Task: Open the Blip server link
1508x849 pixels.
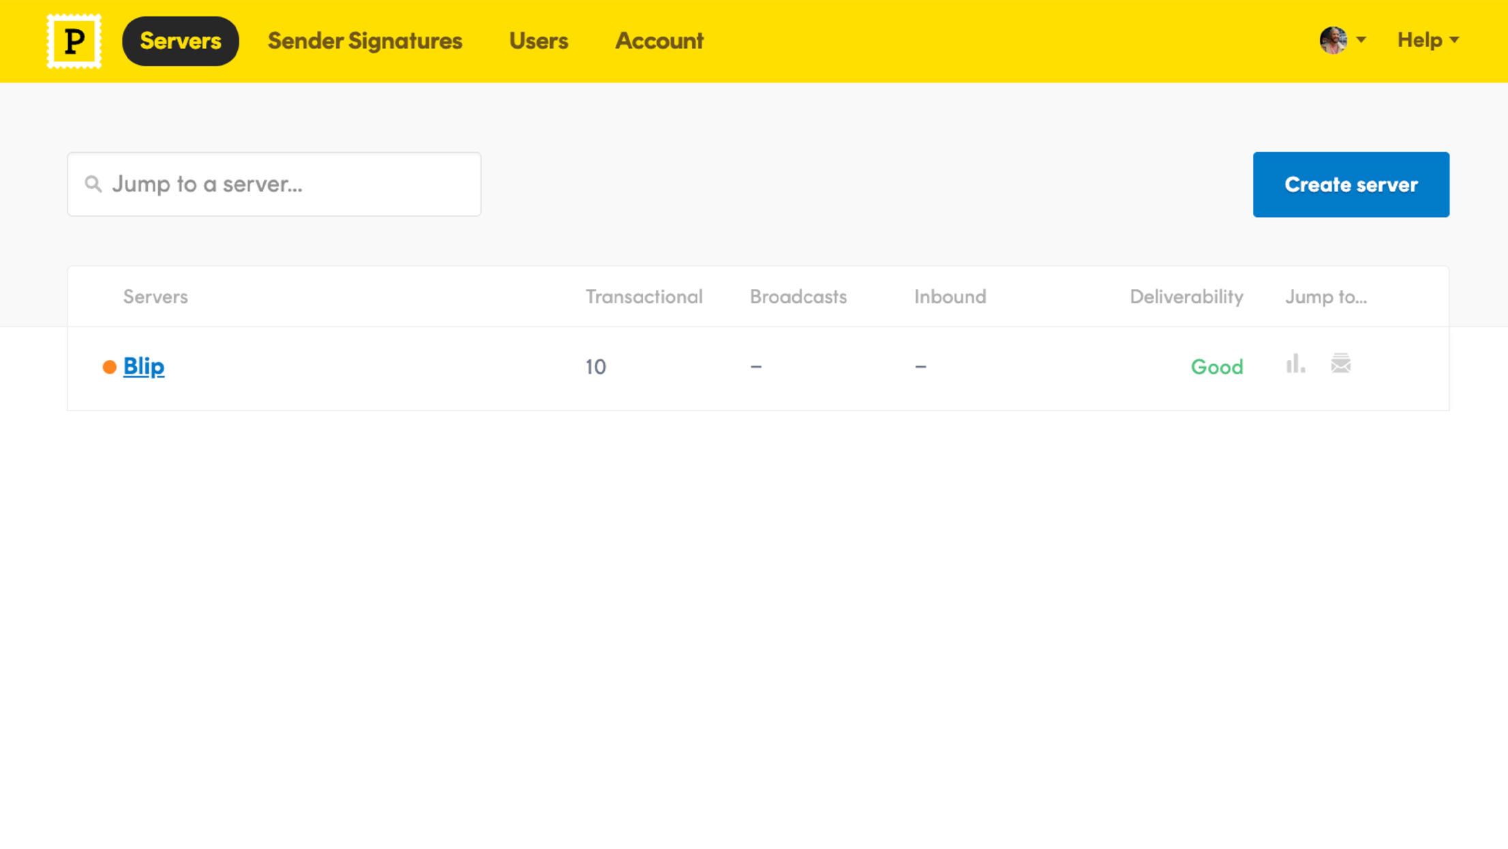Action: click(x=143, y=366)
